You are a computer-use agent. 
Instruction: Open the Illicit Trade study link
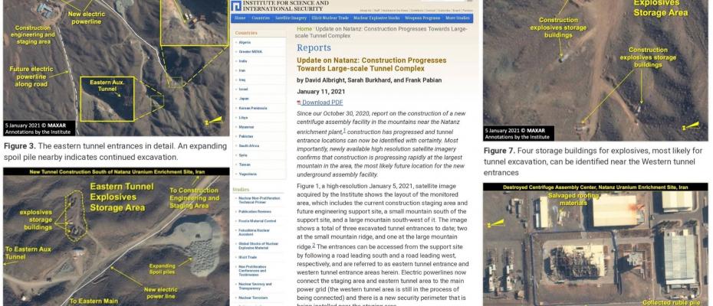pyautogui.click(x=247, y=257)
